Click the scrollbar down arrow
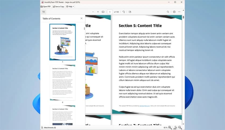This screenshot has width=225, height=130. coord(183,124)
